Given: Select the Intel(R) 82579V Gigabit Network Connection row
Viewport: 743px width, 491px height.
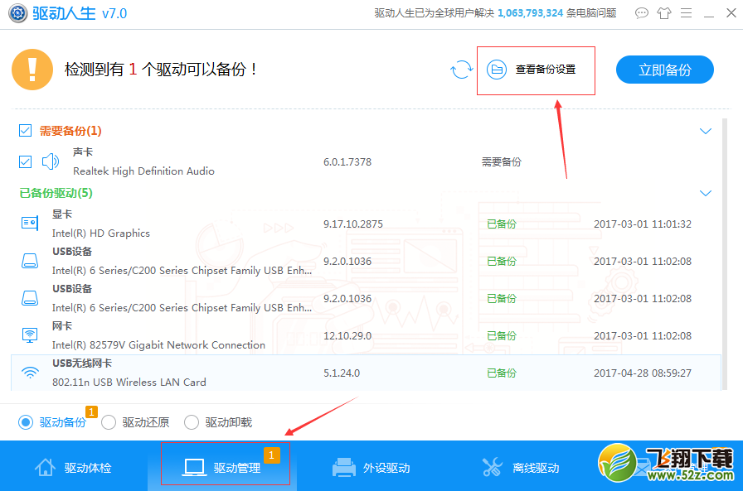Looking at the screenshot, I should click(x=366, y=335).
